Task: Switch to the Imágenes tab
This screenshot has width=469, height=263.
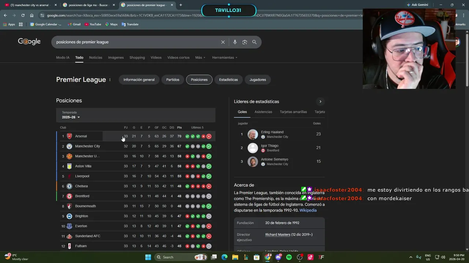Action: [116, 57]
